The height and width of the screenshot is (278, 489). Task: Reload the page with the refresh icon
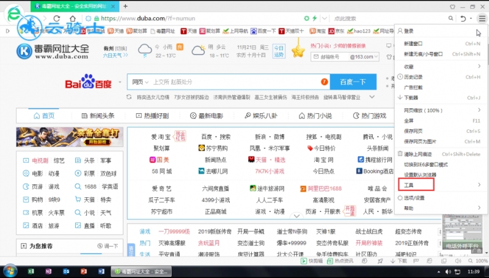[x=56, y=18]
